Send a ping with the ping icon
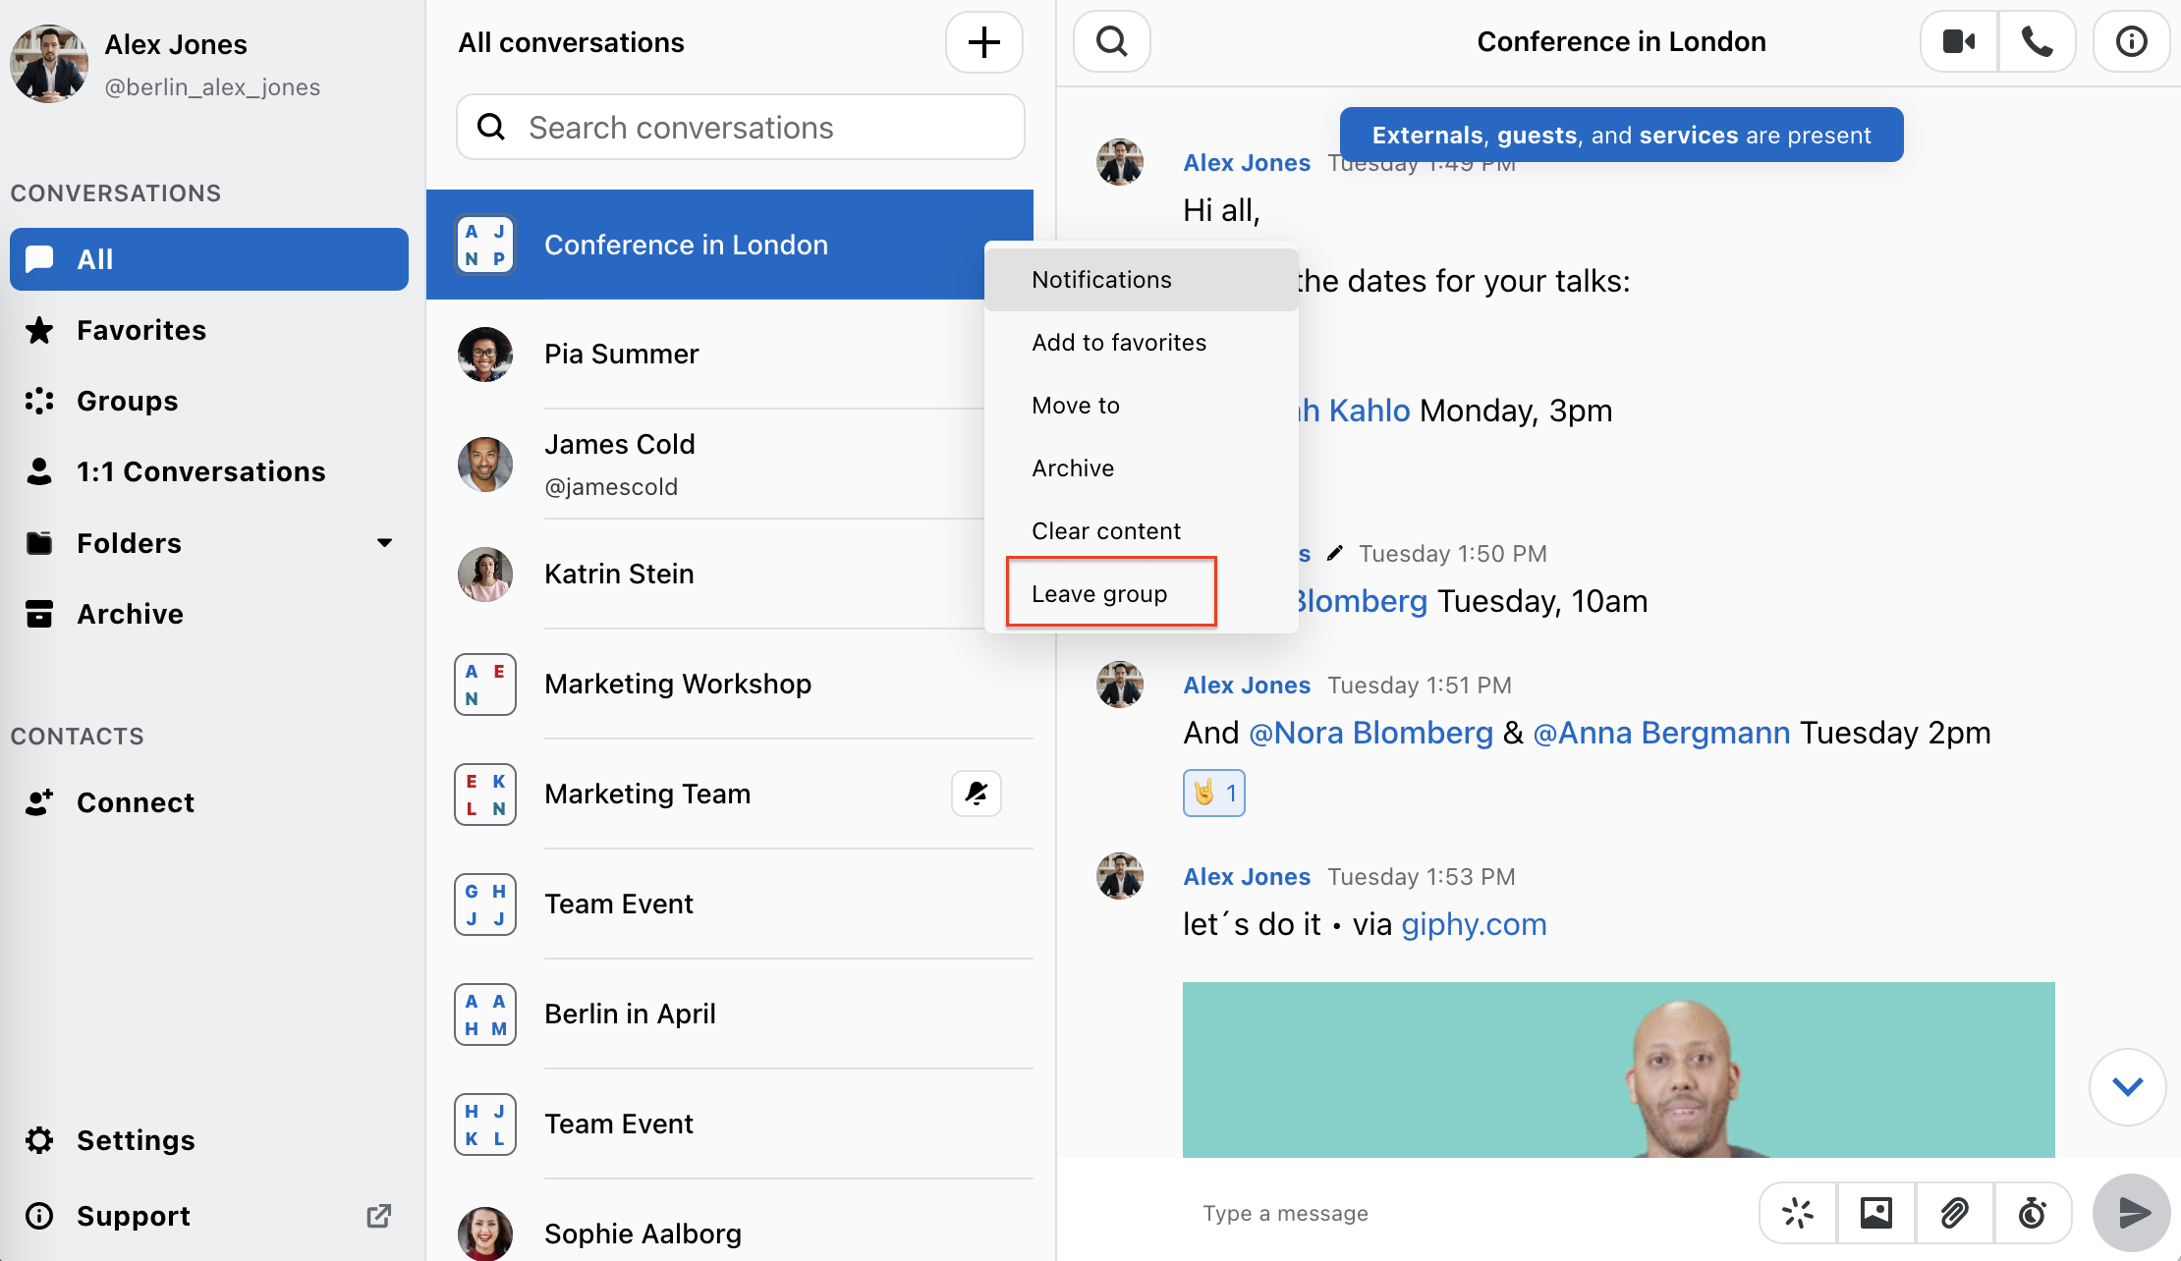 (x=1798, y=1213)
